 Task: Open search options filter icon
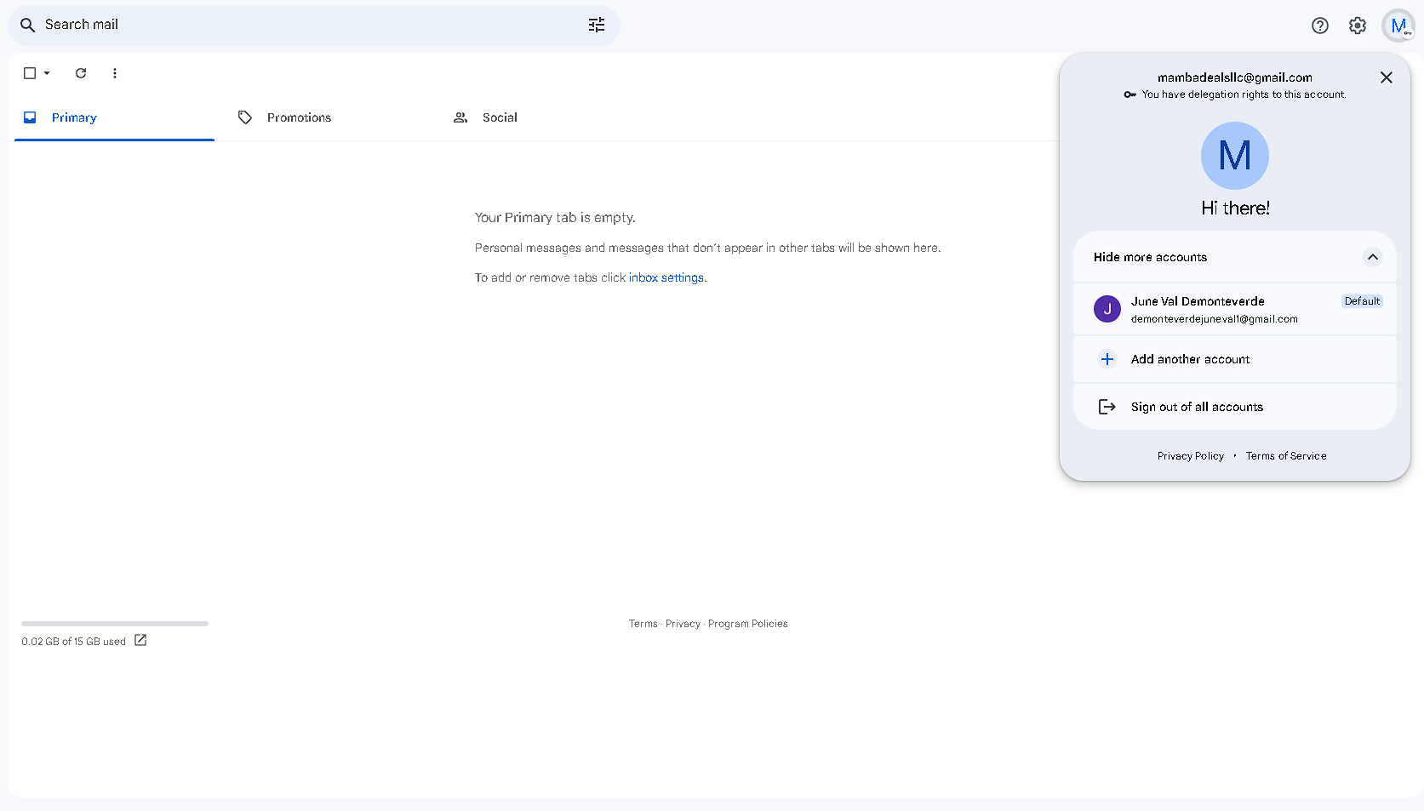click(597, 25)
